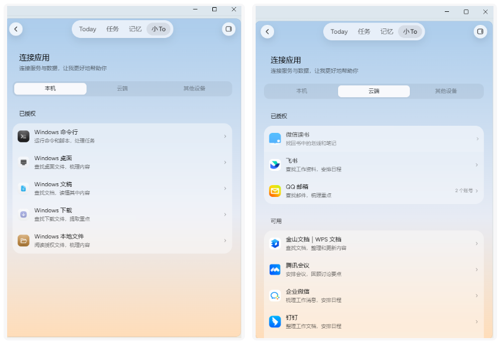Toggle the sidebar panel icon in the right window

tap(480, 31)
